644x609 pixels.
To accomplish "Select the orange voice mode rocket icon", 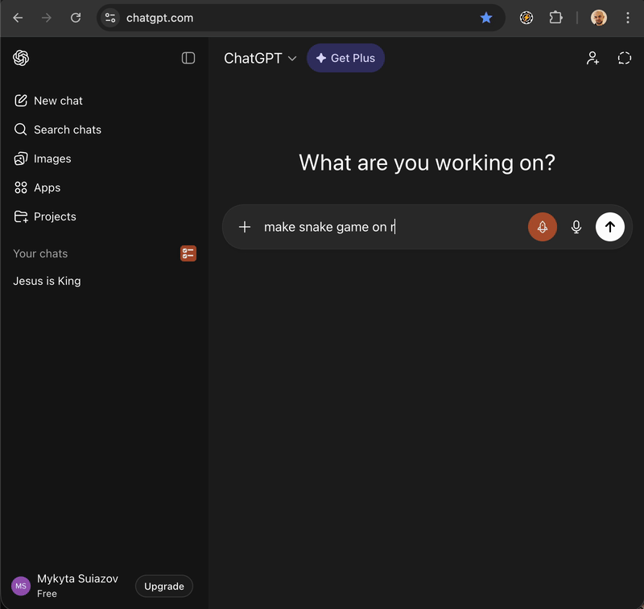I will coord(542,227).
